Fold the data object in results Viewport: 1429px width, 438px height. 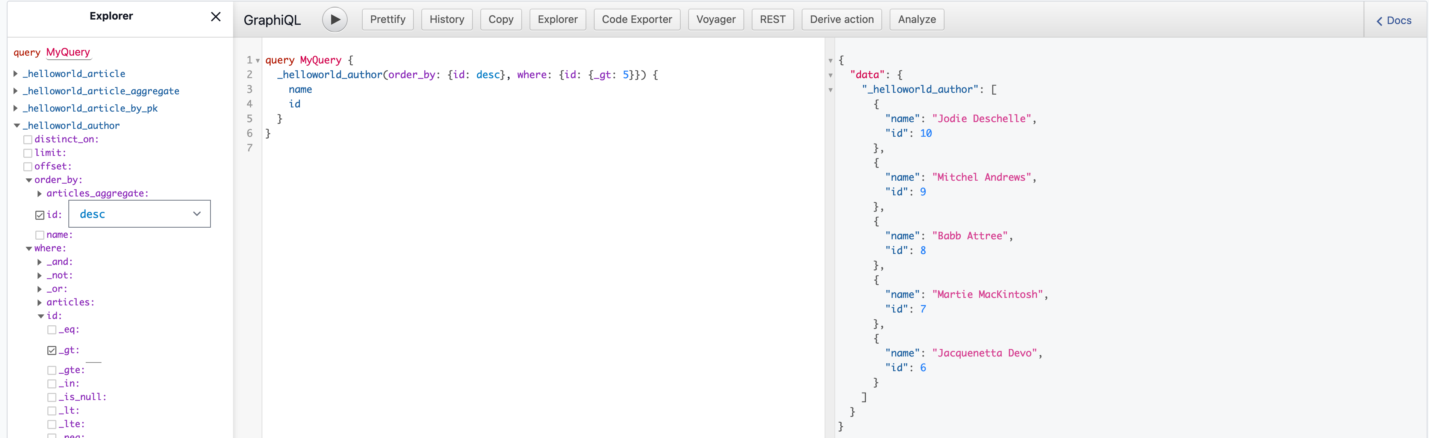click(x=830, y=76)
